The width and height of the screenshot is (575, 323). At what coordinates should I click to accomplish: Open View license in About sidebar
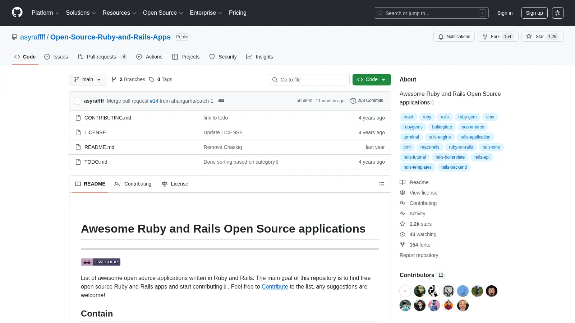(x=419, y=193)
